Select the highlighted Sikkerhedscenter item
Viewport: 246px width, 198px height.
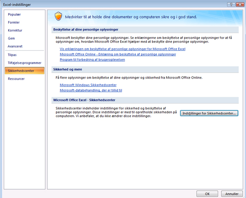click(x=25, y=71)
